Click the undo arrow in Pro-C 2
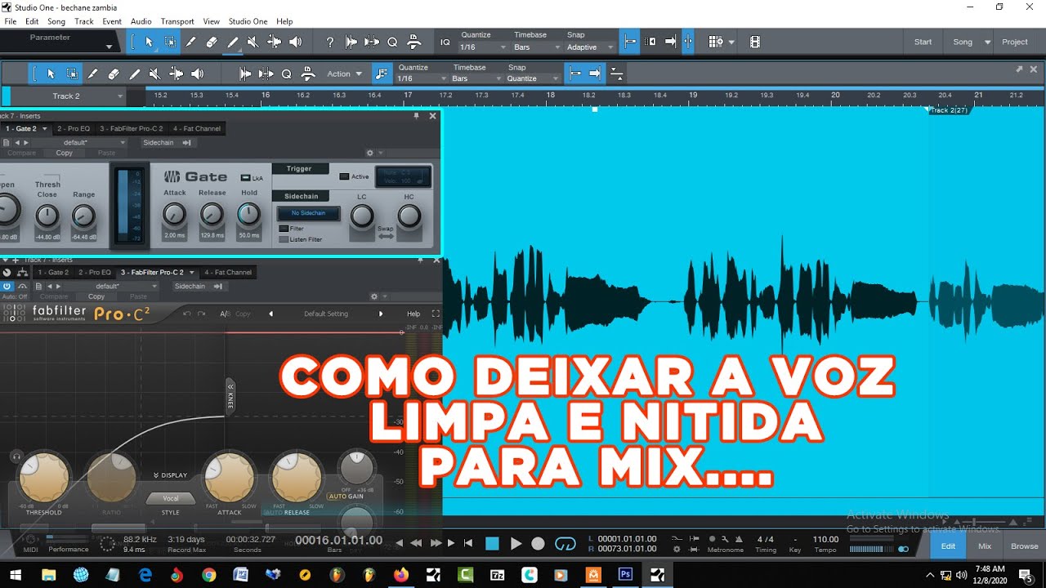Image resolution: width=1046 pixels, height=588 pixels. pos(187,314)
